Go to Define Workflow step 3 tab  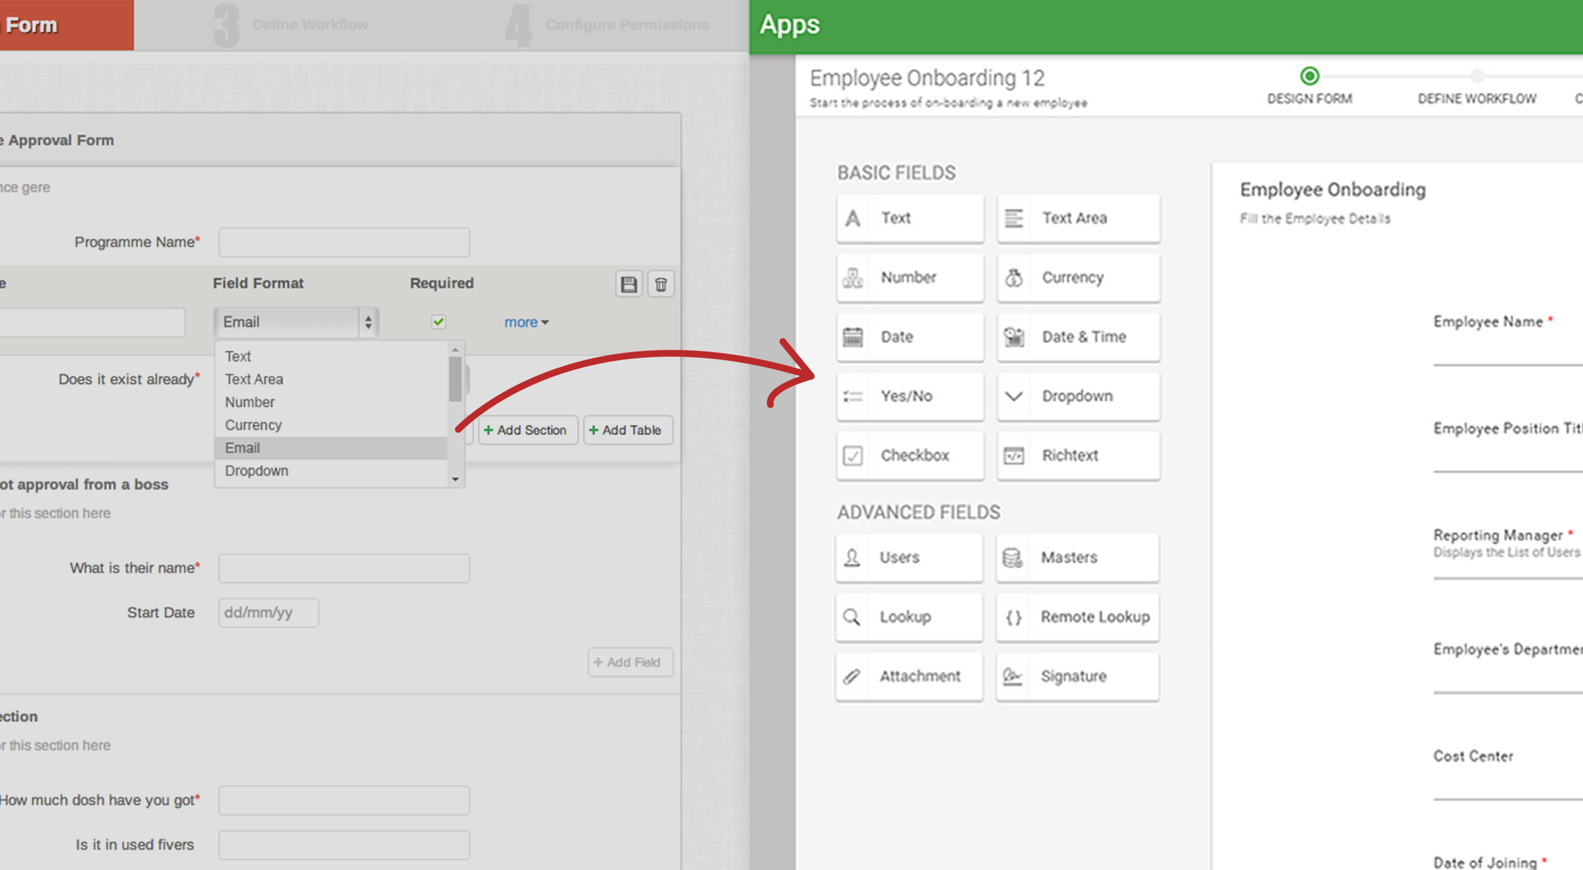291,25
